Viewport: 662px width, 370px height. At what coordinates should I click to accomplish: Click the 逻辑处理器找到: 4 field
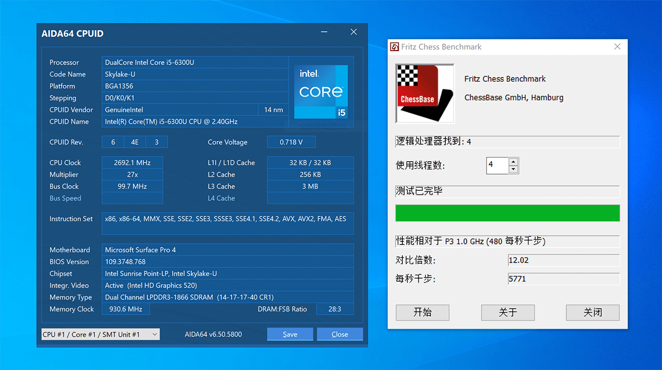(x=507, y=142)
